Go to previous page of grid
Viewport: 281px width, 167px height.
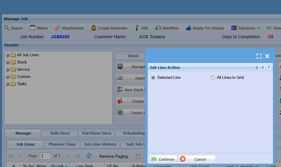[x=19, y=156]
